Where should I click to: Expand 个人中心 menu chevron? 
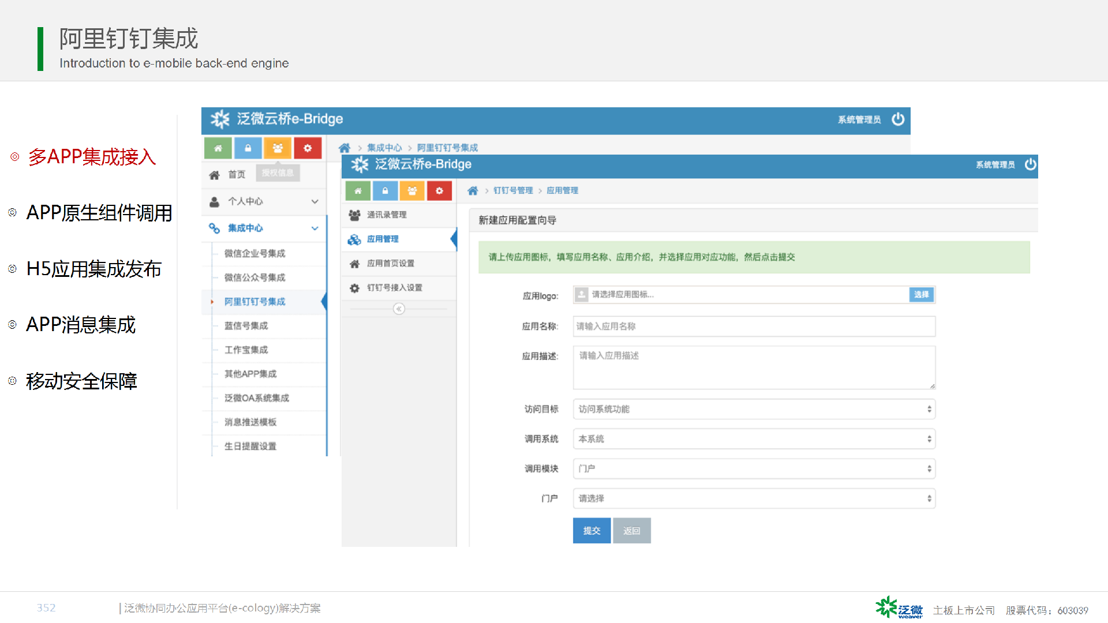coord(315,201)
